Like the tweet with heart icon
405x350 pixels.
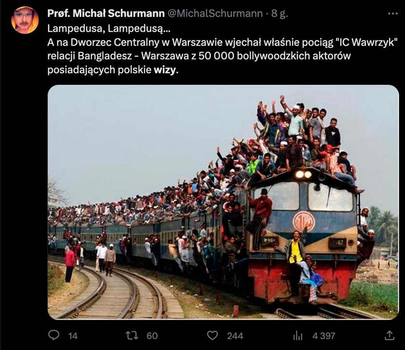click(x=213, y=336)
